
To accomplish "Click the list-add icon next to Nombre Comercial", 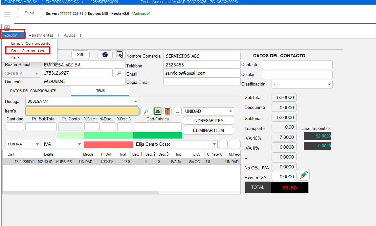I will (120, 55).
